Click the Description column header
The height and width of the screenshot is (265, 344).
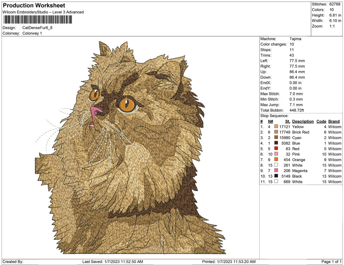303,121
